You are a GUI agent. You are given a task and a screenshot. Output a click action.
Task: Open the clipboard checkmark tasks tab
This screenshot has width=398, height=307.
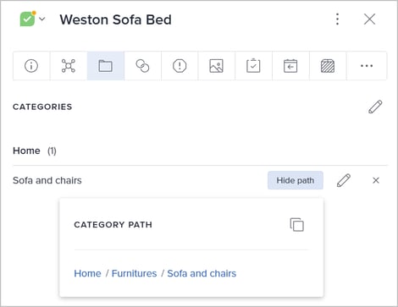253,66
